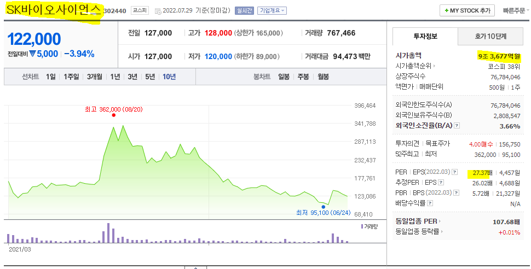
Task: Click the market cap 9조 3,677억원
Action: 499,56
